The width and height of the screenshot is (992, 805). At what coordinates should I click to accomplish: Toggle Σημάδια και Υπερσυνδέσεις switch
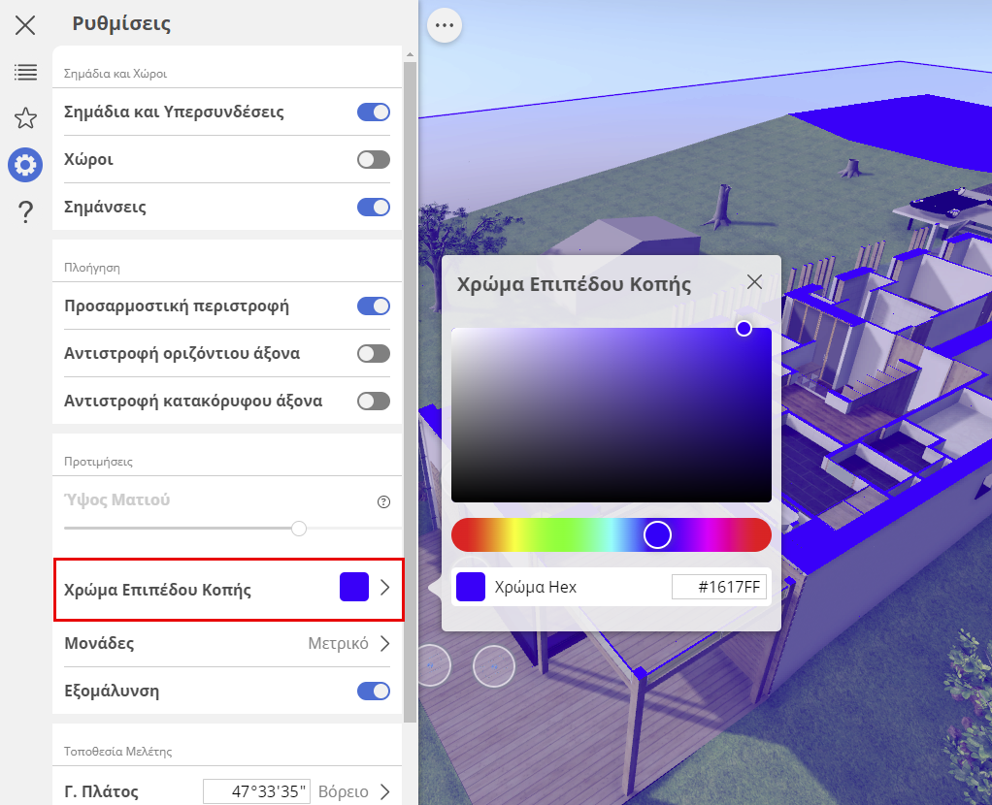point(374,112)
